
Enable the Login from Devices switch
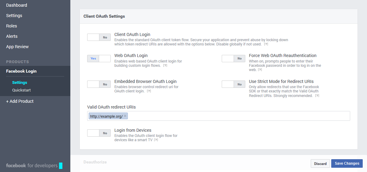pos(99,133)
